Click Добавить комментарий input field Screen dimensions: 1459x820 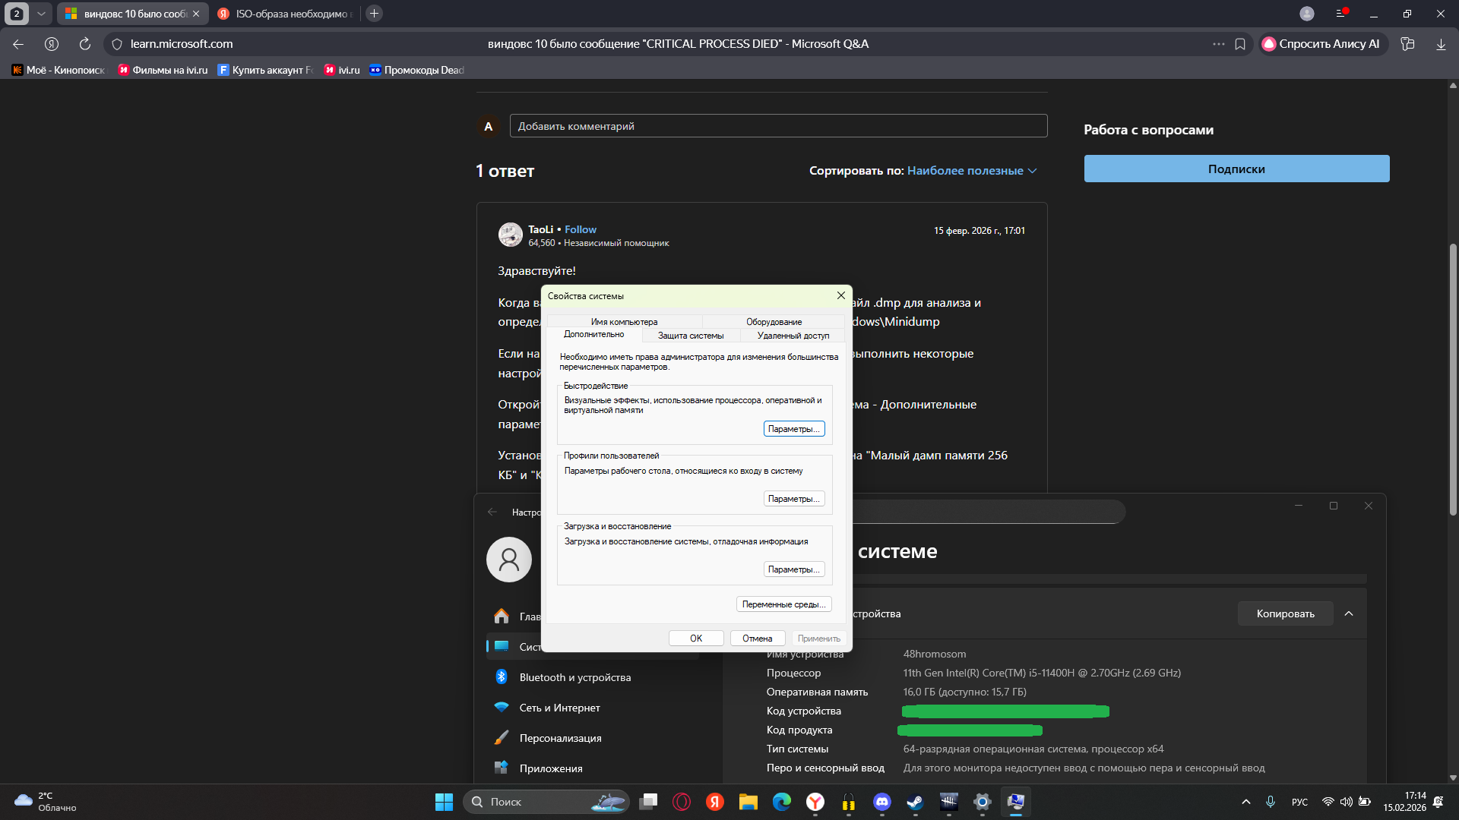[778, 126]
